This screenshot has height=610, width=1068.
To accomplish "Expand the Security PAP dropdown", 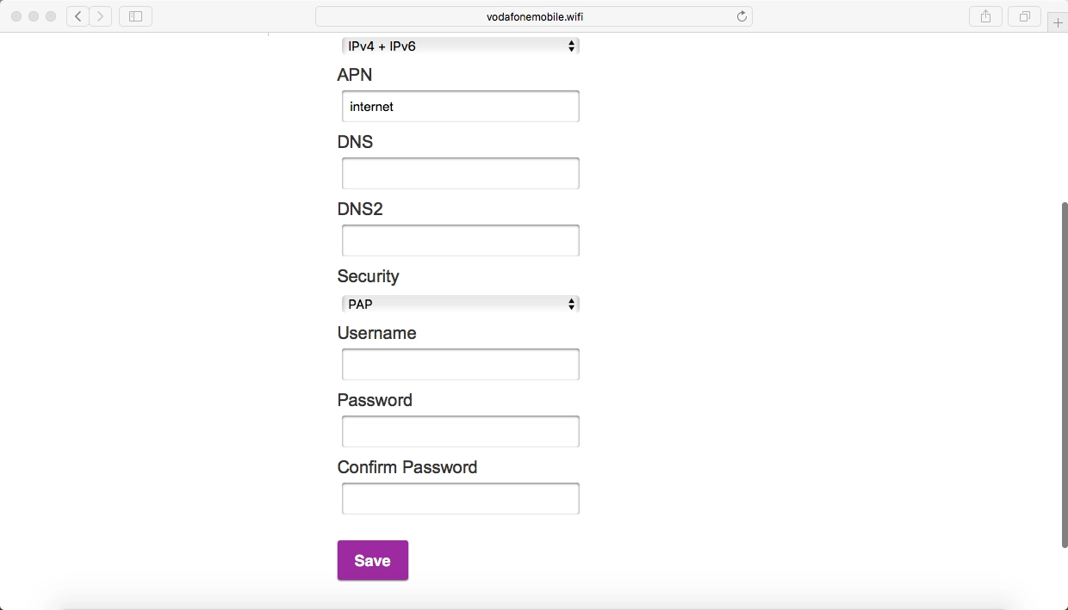I will [x=460, y=304].
